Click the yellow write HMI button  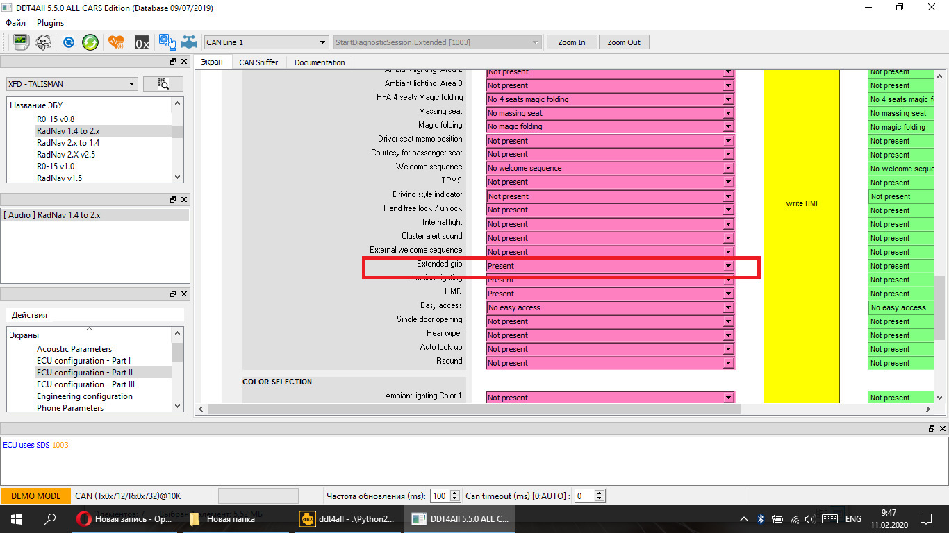[802, 236]
